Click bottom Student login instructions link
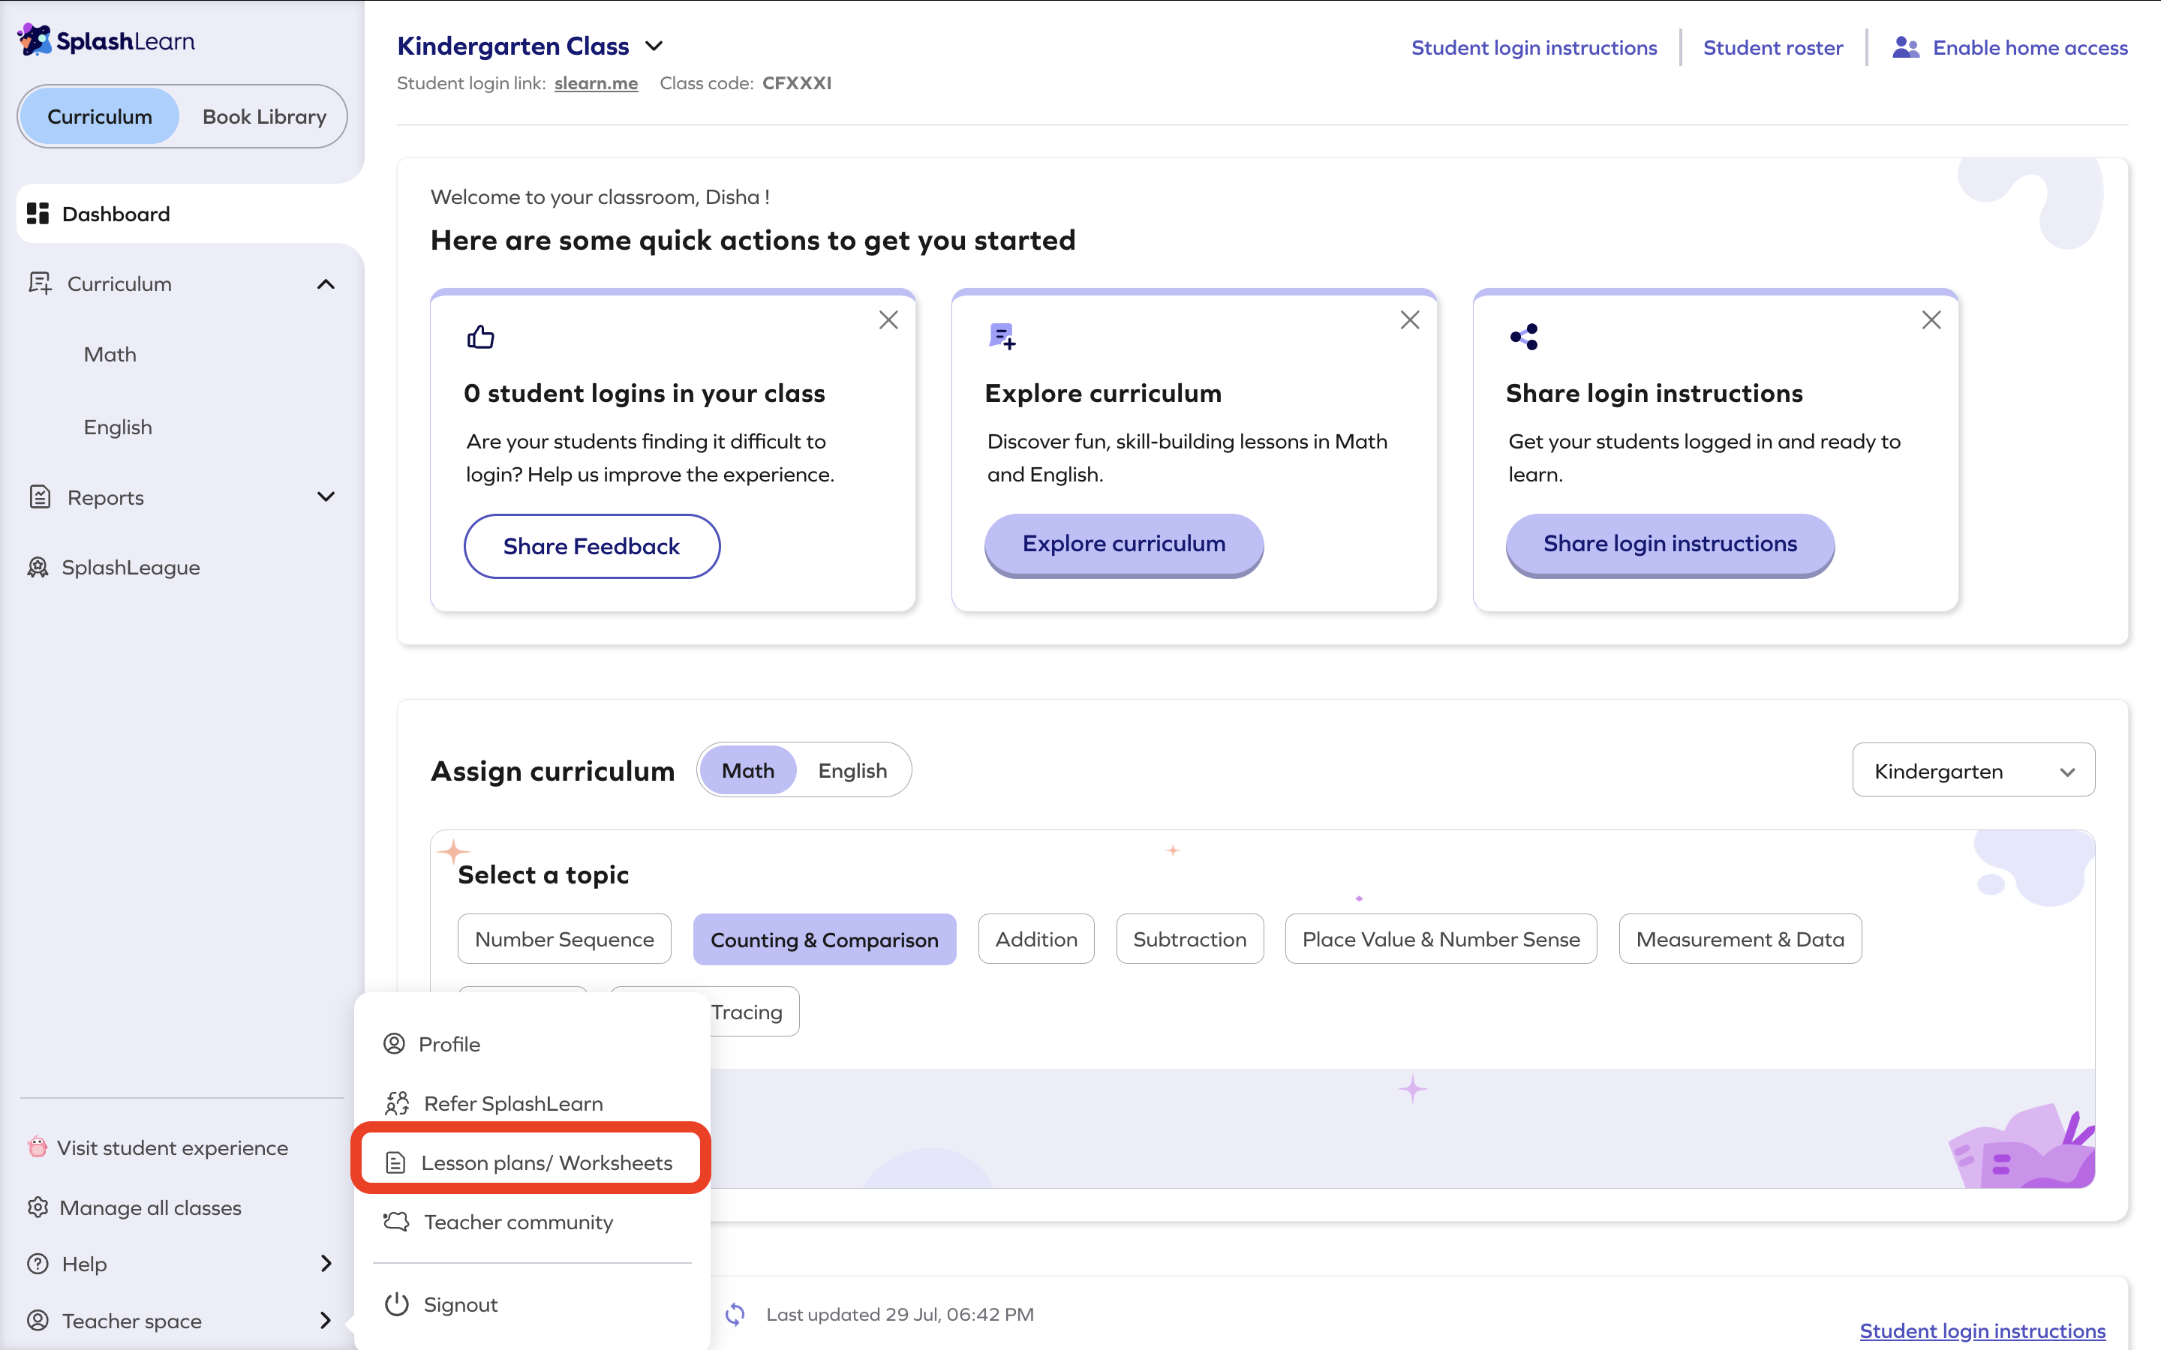The height and width of the screenshot is (1350, 2161). (1982, 1330)
